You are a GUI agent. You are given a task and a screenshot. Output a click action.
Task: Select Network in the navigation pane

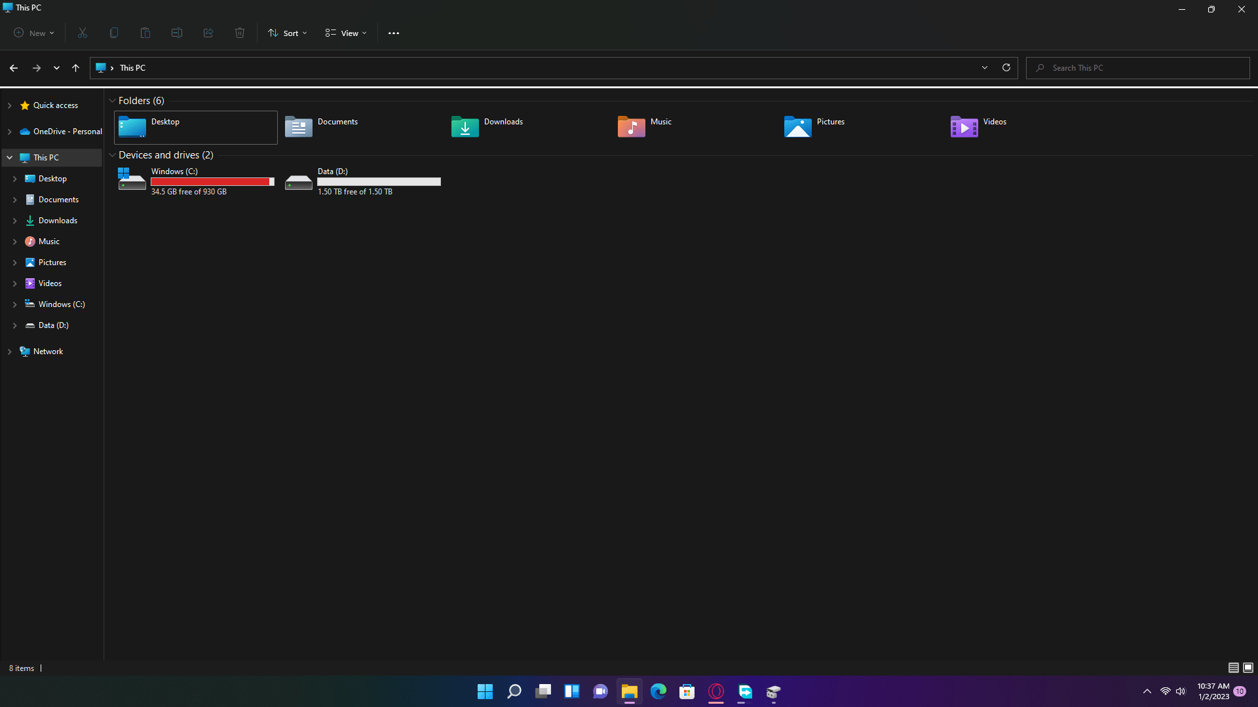(x=48, y=352)
